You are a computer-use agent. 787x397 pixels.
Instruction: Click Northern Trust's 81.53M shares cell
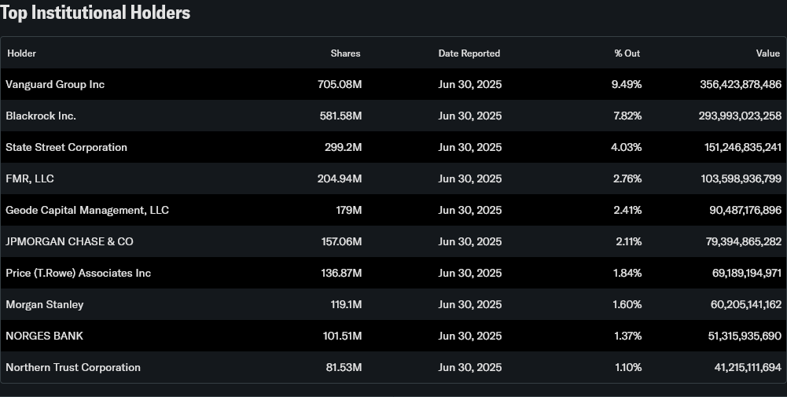[x=343, y=367]
